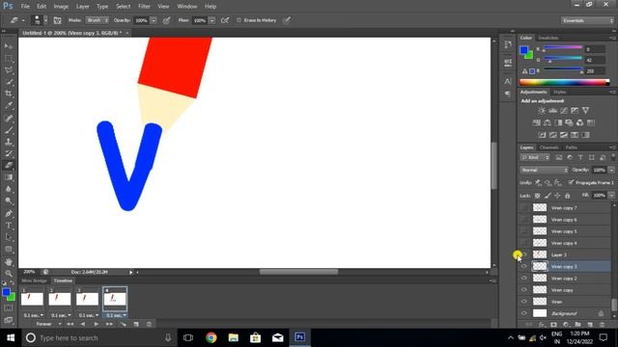This screenshot has width=618, height=347.
Task: Delete layer trash icon in Layers panel
Action: [602, 325]
